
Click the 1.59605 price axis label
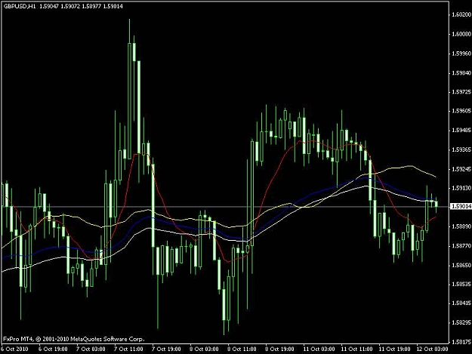[x=461, y=111]
